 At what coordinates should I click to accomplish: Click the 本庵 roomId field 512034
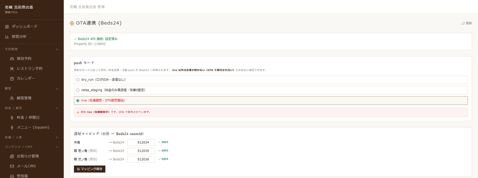141,142
